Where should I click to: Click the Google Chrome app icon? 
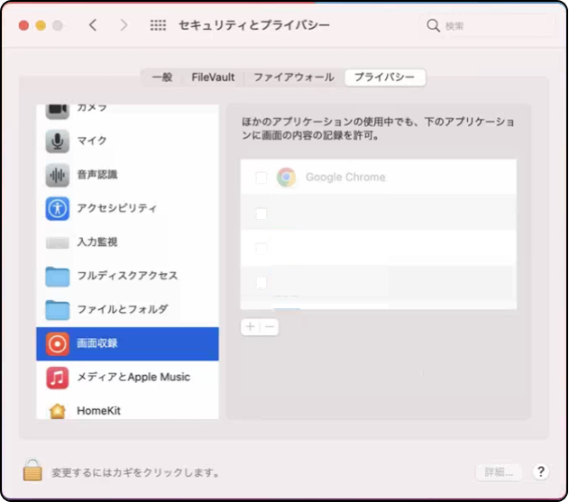click(x=286, y=177)
